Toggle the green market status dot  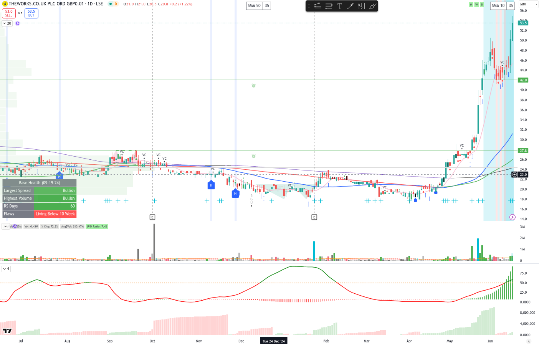[110, 4]
